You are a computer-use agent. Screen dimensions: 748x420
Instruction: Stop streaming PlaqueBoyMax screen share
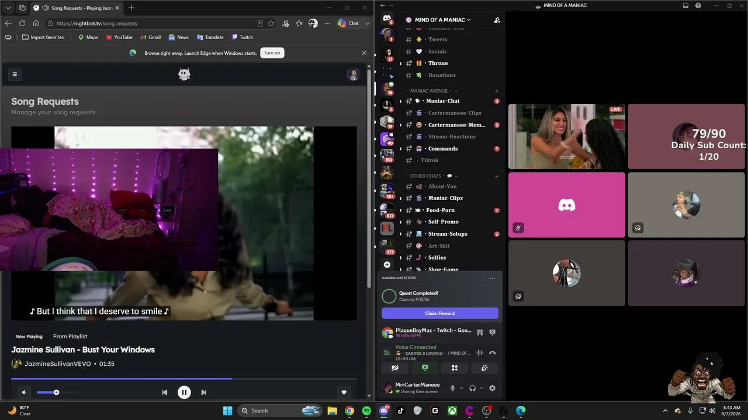tap(492, 332)
